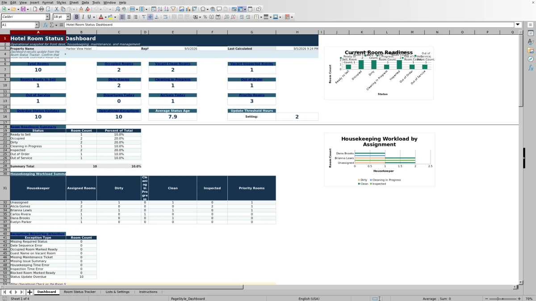Click the Increase Indent icon
Viewport: 536px width, 301px height.
click(242, 17)
